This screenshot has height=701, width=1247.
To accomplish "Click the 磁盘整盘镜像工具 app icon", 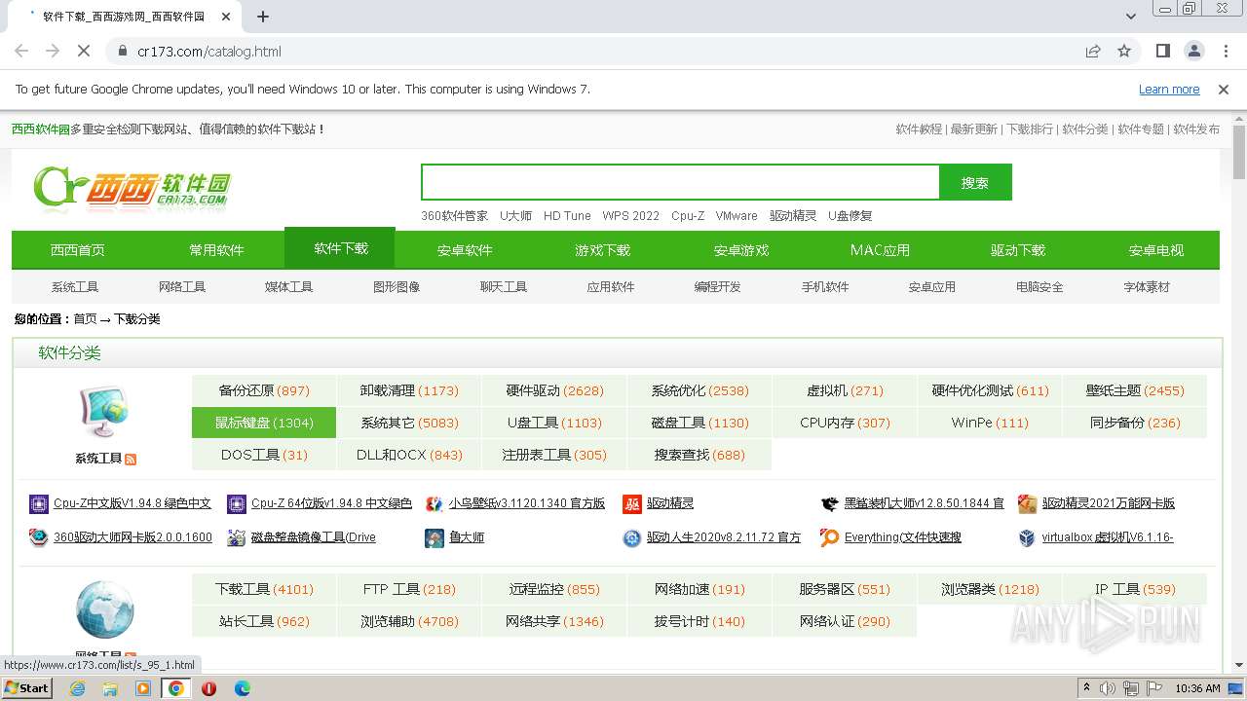I will pos(236,537).
